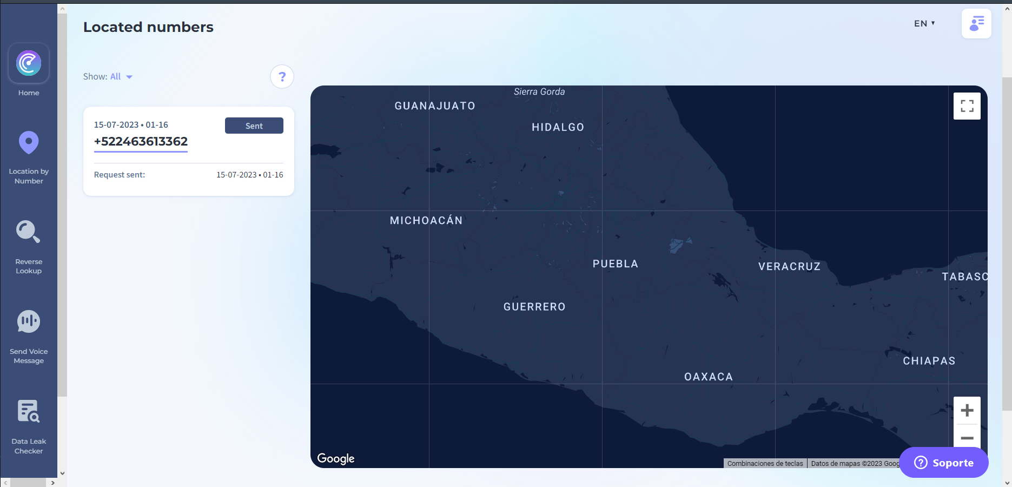Click the Puebla label on the map

615,264
